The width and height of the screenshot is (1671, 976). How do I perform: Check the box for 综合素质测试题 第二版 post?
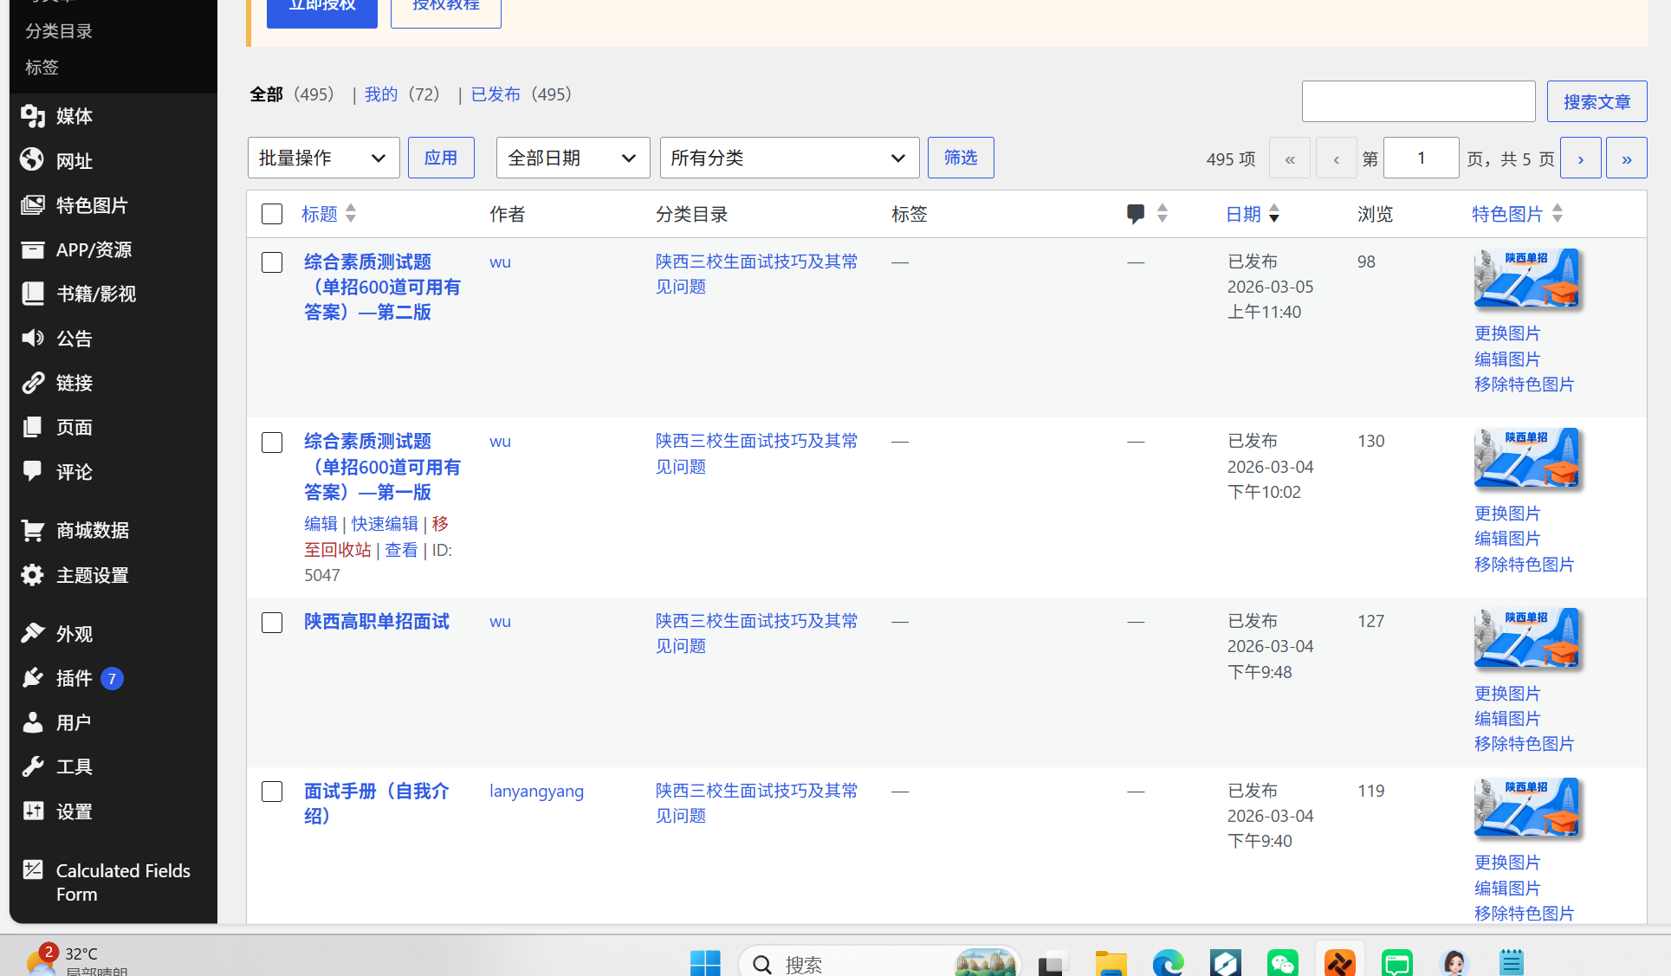point(272,262)
